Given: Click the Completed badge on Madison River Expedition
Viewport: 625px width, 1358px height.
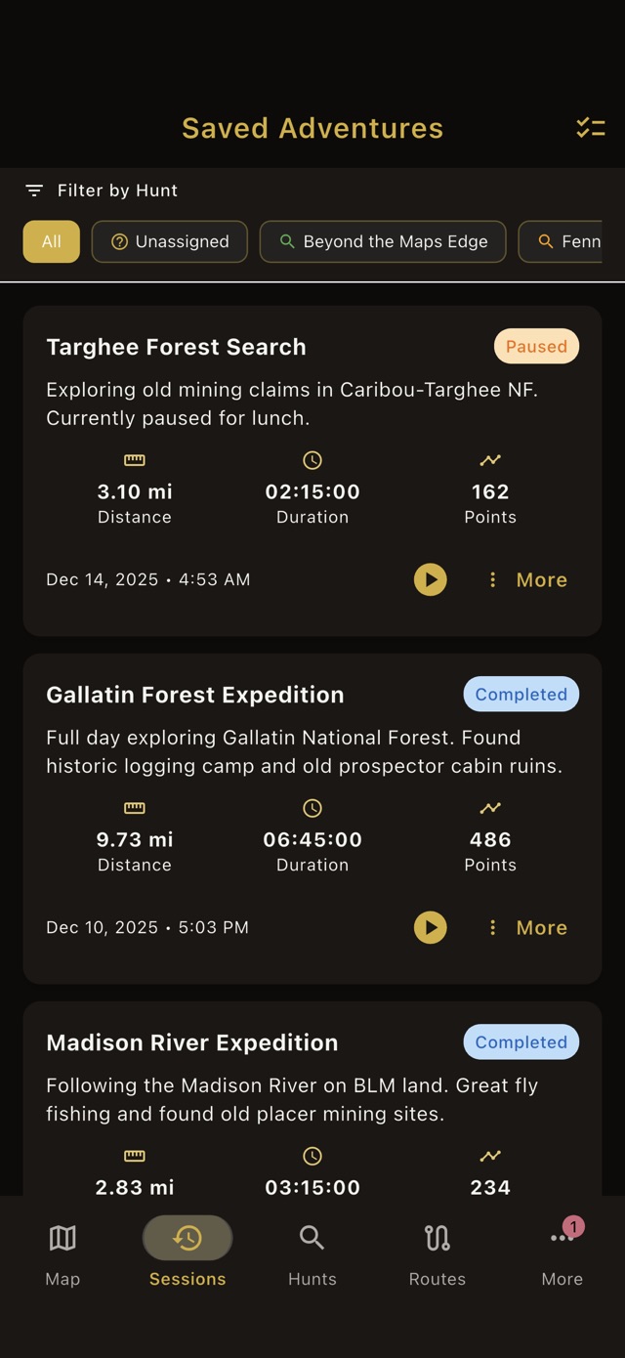Looking at the screenshot, I should tap(521, 1041).
